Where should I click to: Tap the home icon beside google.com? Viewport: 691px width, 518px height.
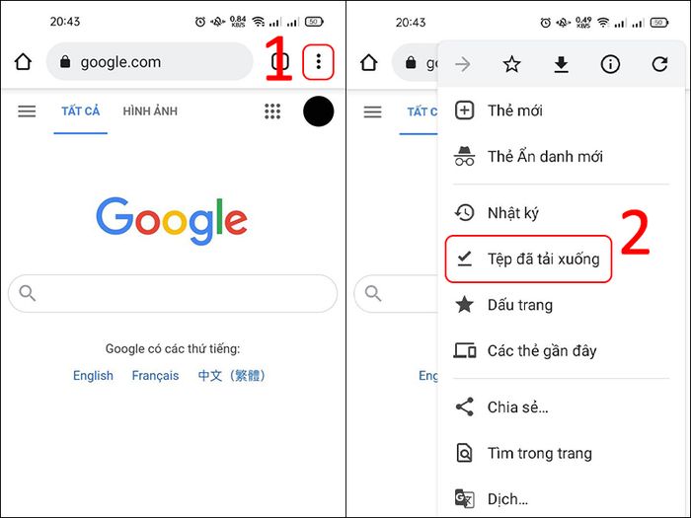pos(23,62)
